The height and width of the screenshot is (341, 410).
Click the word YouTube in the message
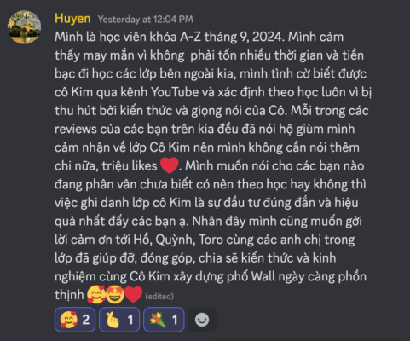click(175, 92)
